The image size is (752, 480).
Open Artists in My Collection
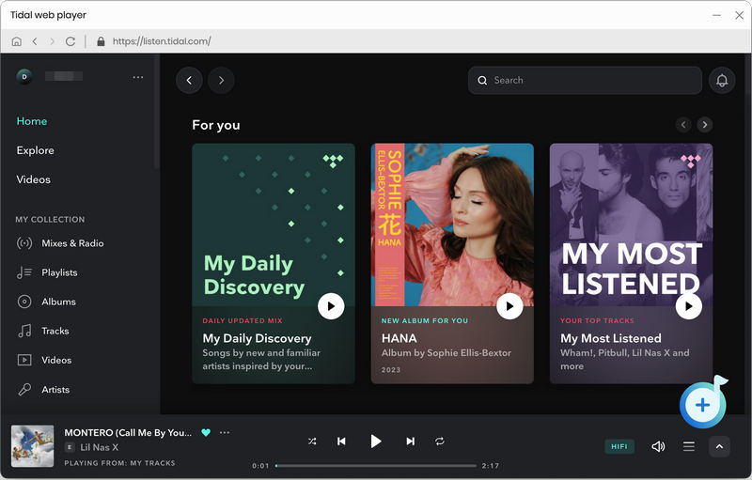[x=55, y=390]
